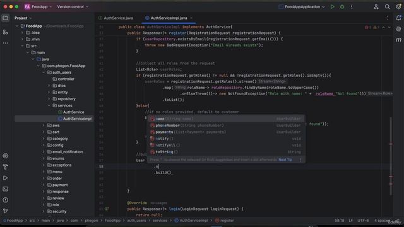Click the gutter override icon near login method
The width and height of the screenshot is (404, 227).
[107, 209]
